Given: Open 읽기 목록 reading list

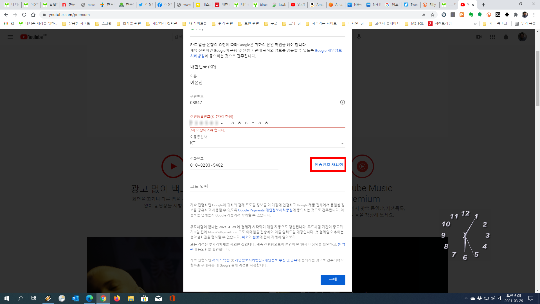Looking at the screenshot, I should pos(525,24).
